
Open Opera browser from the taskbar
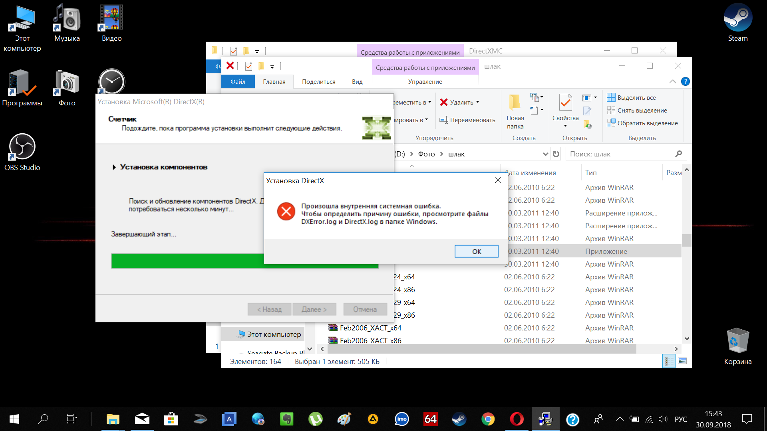pos(517,419)
